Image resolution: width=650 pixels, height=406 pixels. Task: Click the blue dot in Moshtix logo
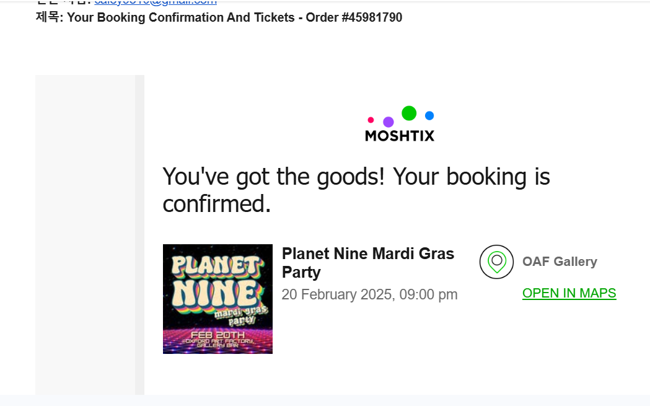tap(429, 115)
